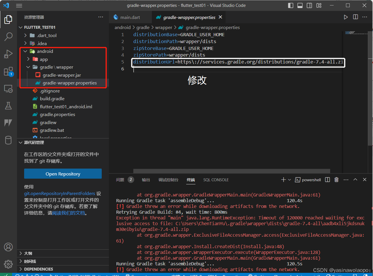The image size is (373, 276).
Task: Open terminal panel more actions menu
Action: (x=346, y=180)
